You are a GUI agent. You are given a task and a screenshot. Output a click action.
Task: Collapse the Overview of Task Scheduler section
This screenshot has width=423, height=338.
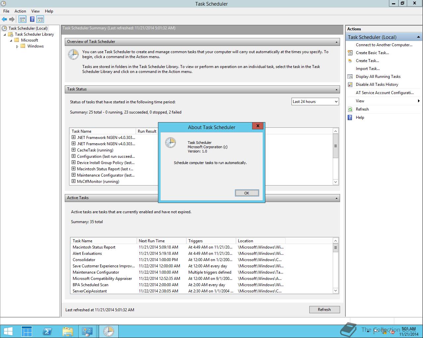click(337, 42)
